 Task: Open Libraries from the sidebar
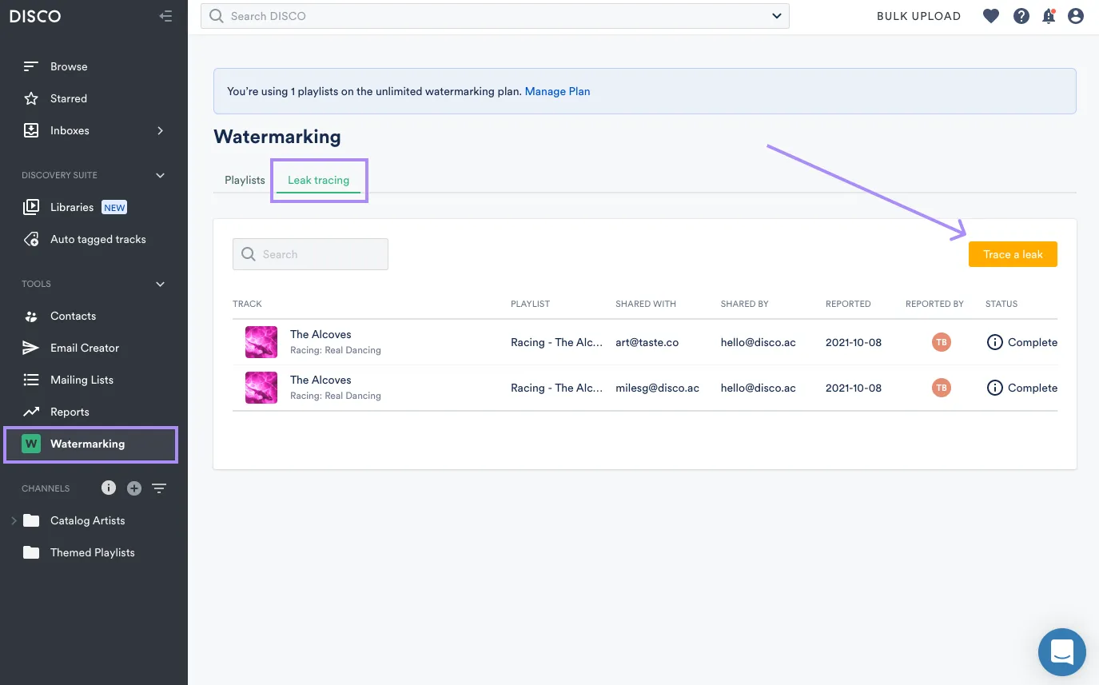tap(32, 206)
